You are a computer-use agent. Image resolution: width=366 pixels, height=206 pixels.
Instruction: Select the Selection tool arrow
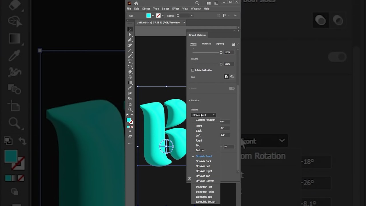[130, 29]
